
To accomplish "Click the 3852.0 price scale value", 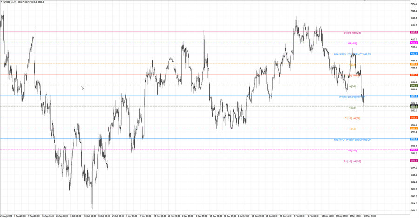I will 414,111.
